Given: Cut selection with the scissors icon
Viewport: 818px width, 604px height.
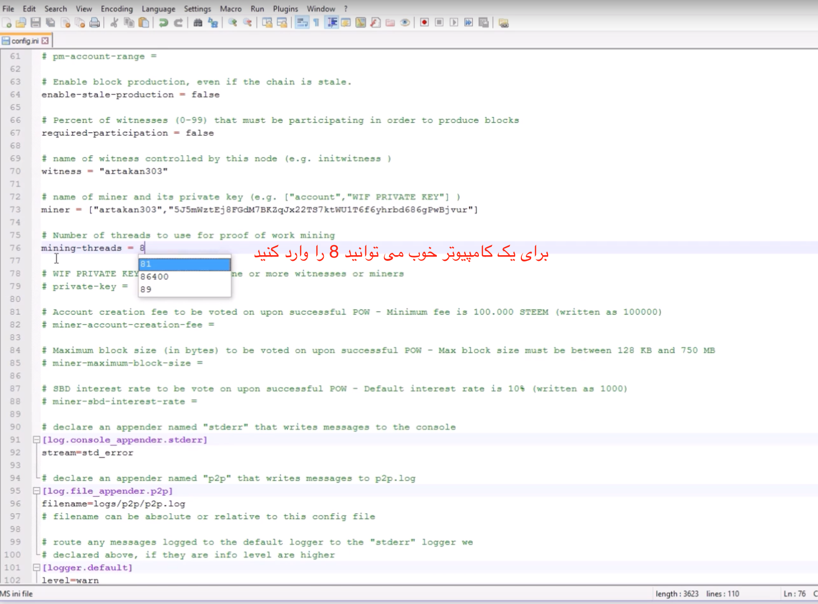Looking at the screenshot, I should (114, 22).
